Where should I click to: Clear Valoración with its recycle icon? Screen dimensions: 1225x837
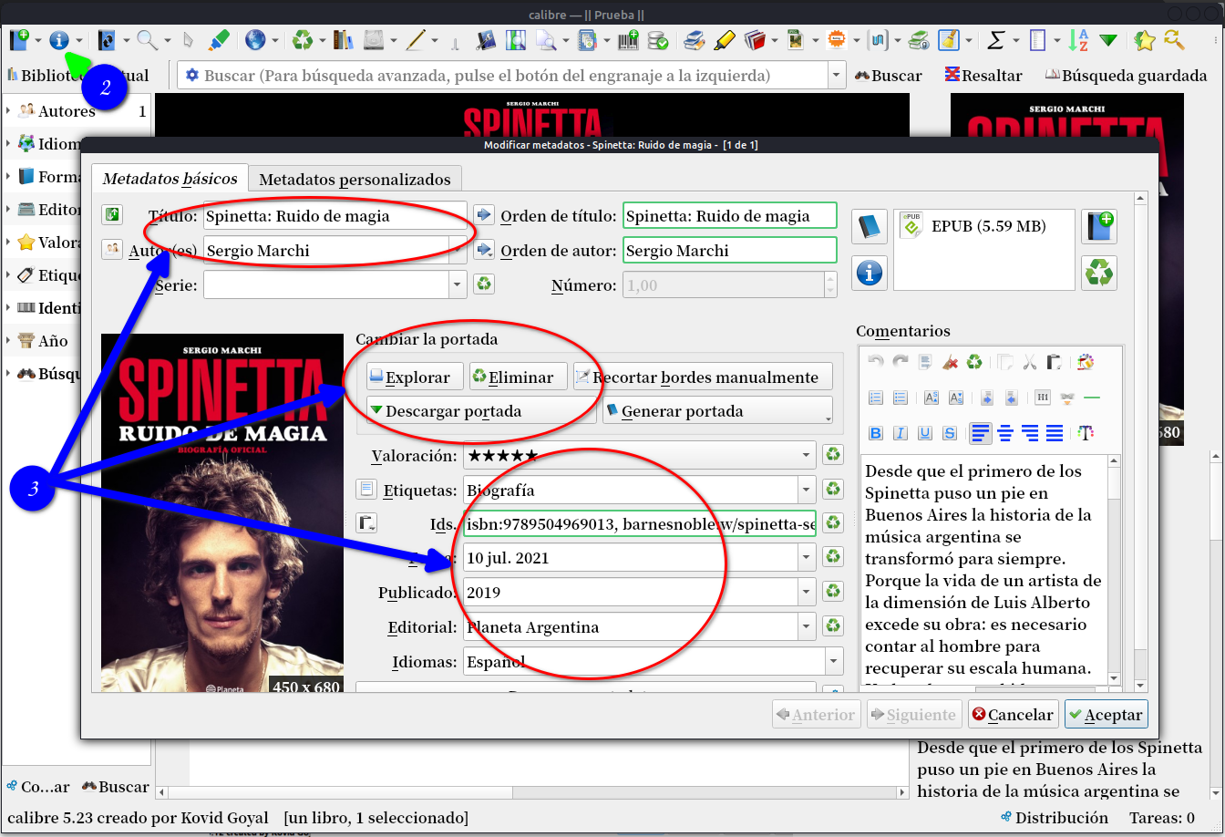point(833,454)
